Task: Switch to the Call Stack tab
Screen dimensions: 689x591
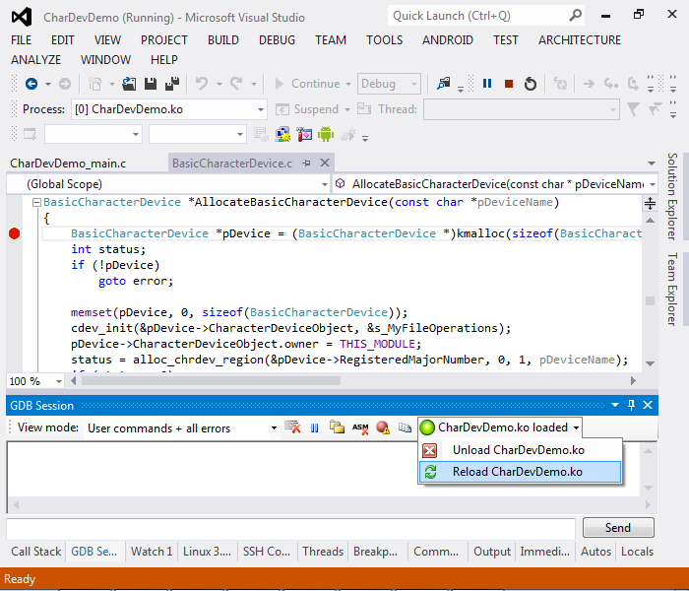Action: (x=36, y=552)
